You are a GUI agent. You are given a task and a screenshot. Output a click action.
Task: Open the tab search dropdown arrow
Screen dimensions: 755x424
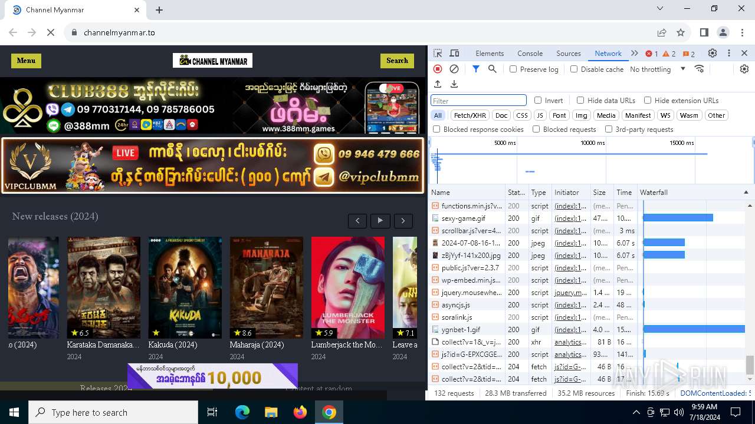(x=660, y=9)
